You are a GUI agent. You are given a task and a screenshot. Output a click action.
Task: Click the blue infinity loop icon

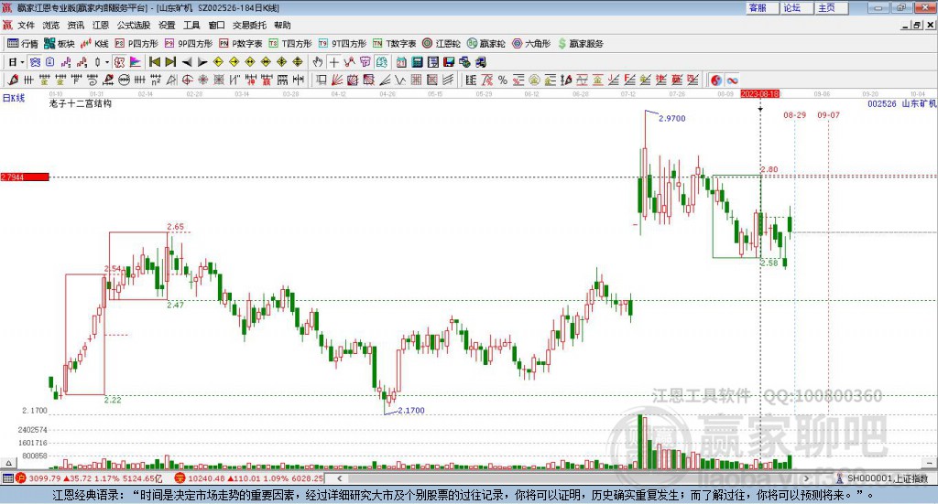point(732,80)
